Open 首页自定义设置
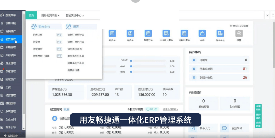 point(239,26)
